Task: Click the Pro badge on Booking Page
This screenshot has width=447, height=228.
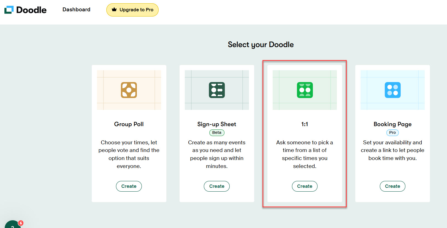Action: [392, 132]
